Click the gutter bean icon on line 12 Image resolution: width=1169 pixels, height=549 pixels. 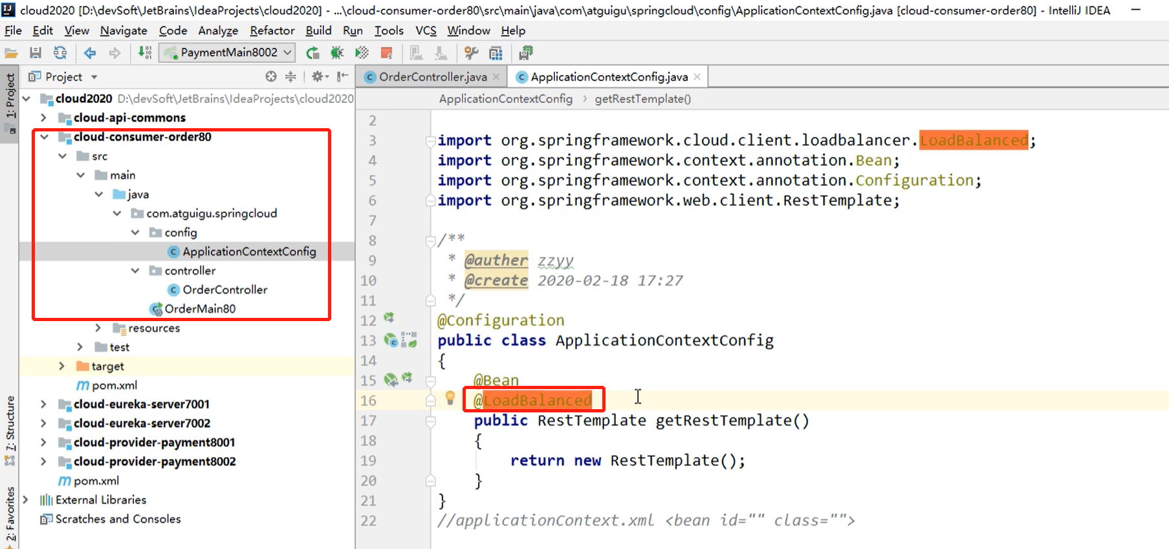click(389, 318)
